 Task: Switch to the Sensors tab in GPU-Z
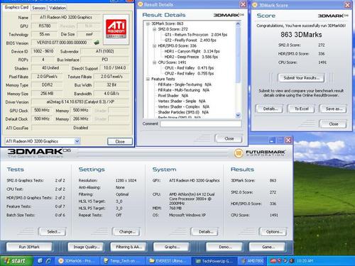click(x=39, y=8)
